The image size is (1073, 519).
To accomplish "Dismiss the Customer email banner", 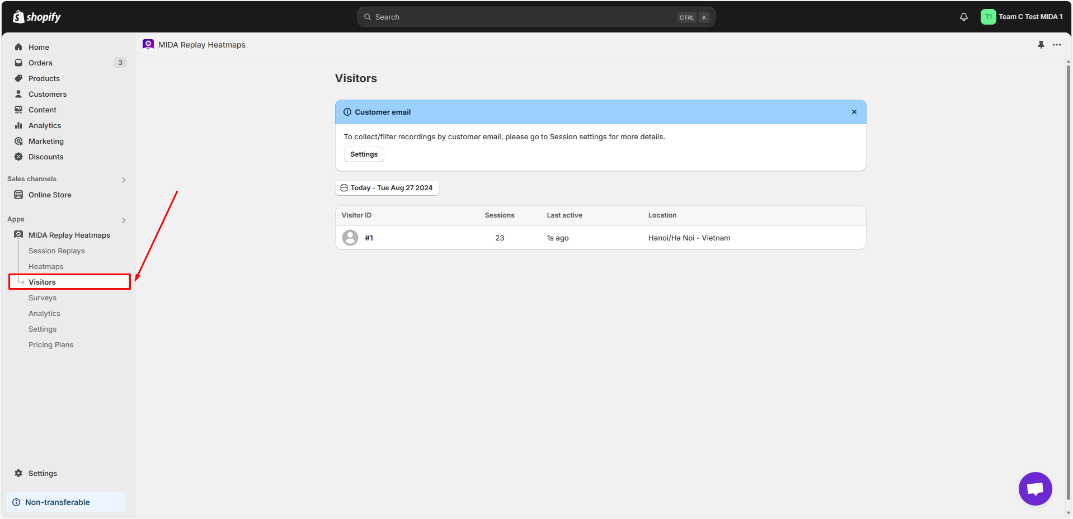I will [x=854, y=112].
